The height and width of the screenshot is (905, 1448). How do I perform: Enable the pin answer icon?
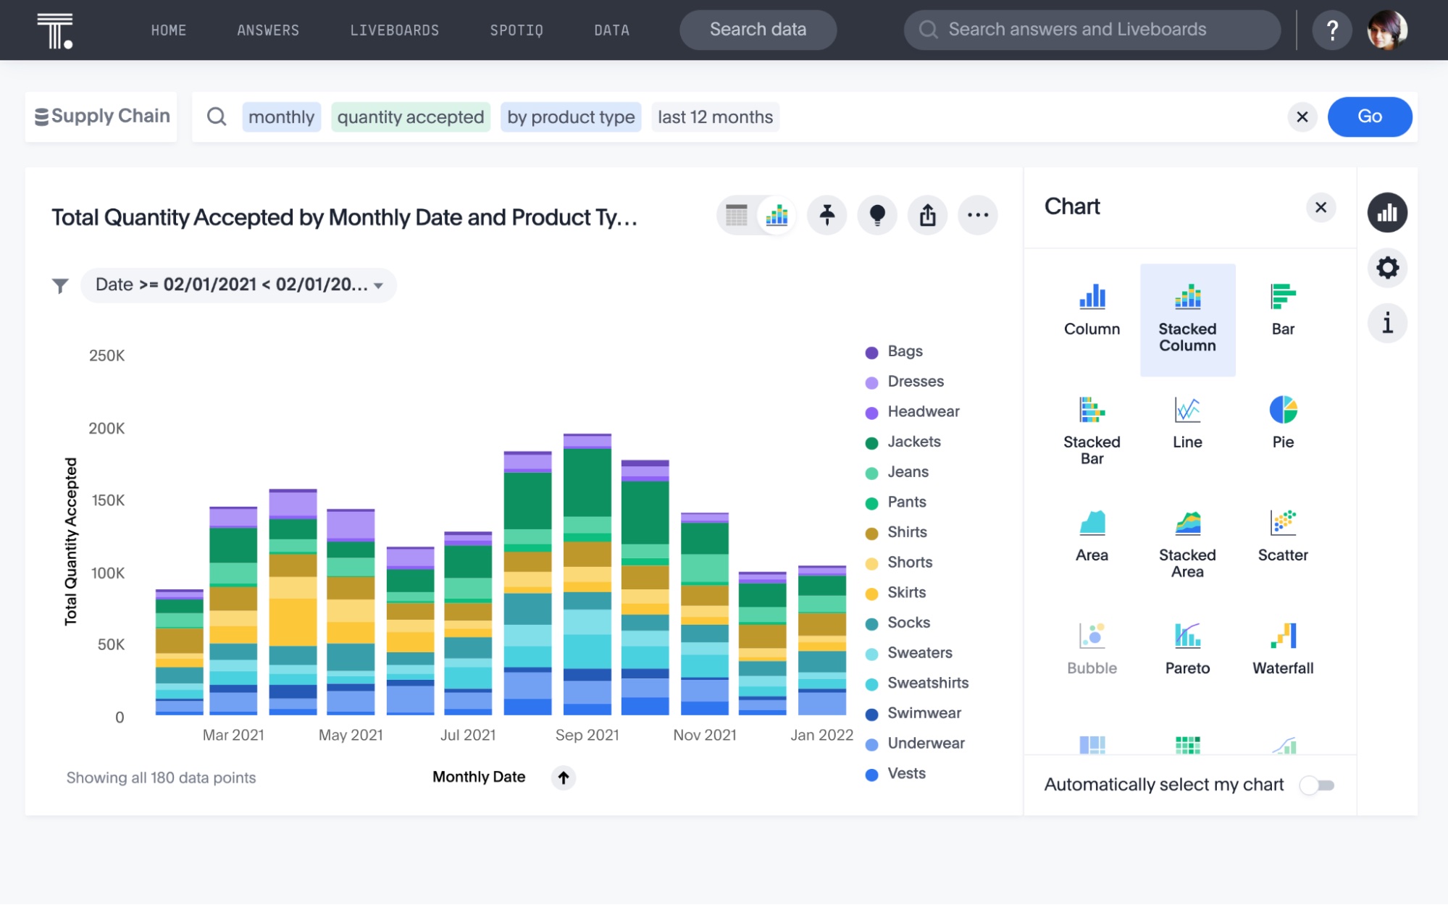click(827, 216)
